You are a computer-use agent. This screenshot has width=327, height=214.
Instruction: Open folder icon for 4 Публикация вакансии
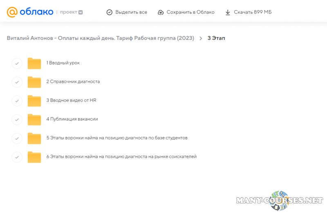click(34, 119)
